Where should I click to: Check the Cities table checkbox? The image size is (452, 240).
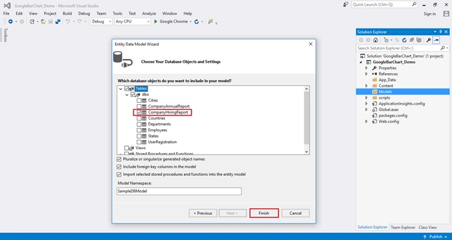pos(139,100)
